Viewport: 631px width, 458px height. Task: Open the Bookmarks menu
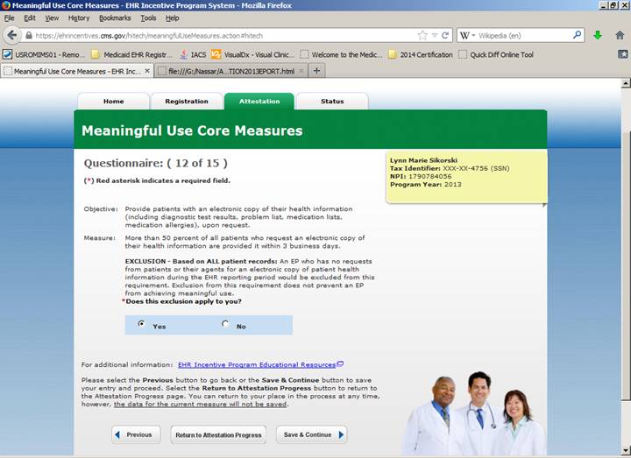pos(115,18)
